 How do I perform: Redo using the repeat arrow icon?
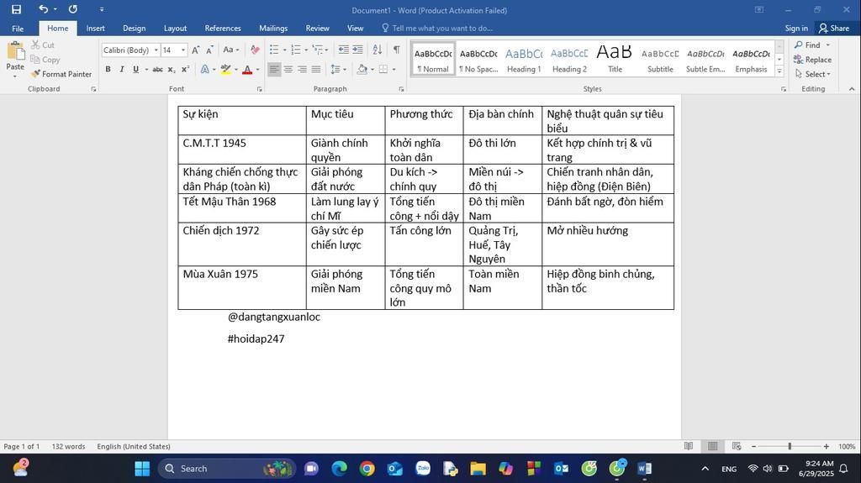point(72,9)
